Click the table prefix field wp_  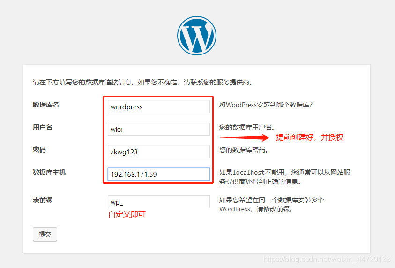pos(159,202)
